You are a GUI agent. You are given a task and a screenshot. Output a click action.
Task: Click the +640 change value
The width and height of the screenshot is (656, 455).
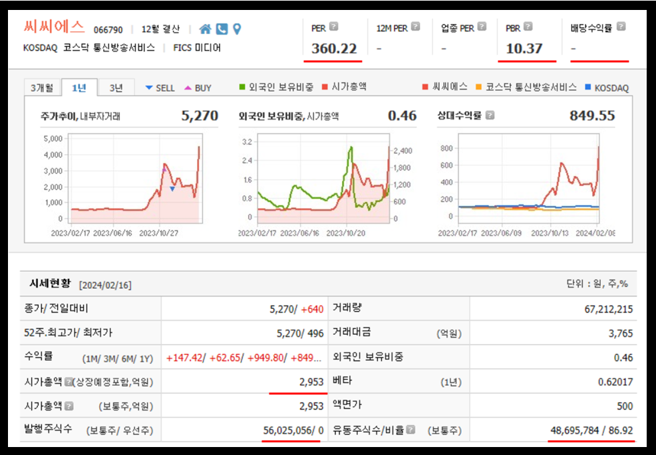pos(312,310)
